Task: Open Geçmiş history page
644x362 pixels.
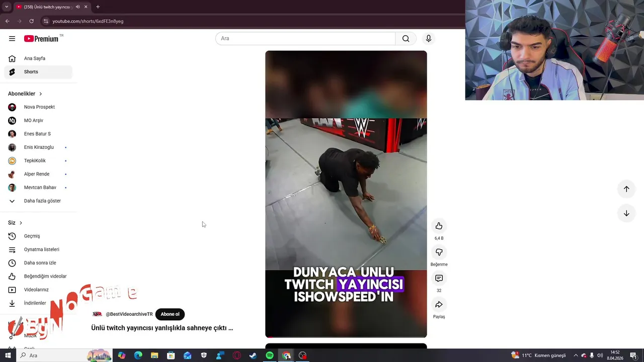Action: 38,236
